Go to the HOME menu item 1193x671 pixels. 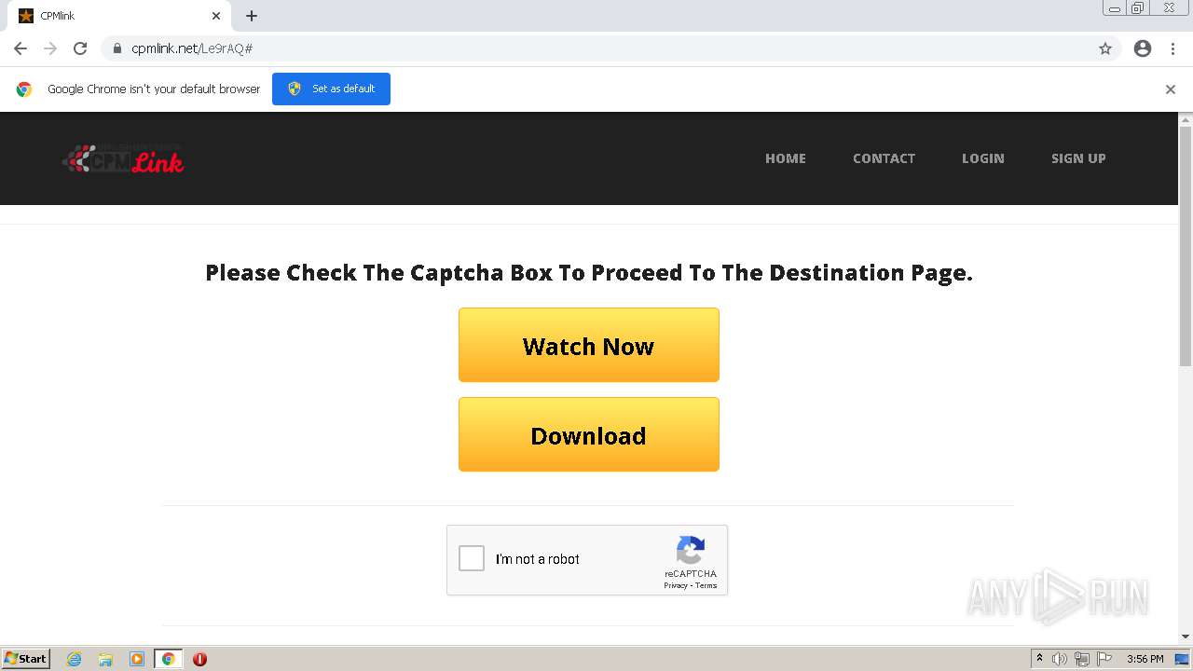786,158
